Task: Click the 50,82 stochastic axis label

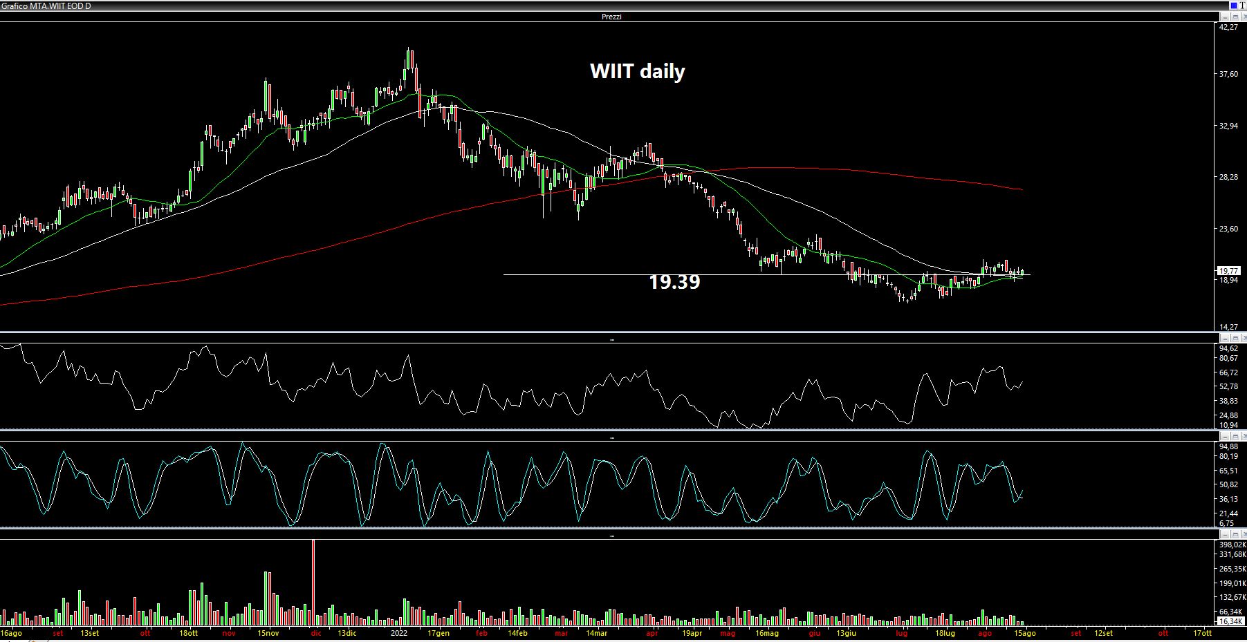Action: click(1228, 484)
